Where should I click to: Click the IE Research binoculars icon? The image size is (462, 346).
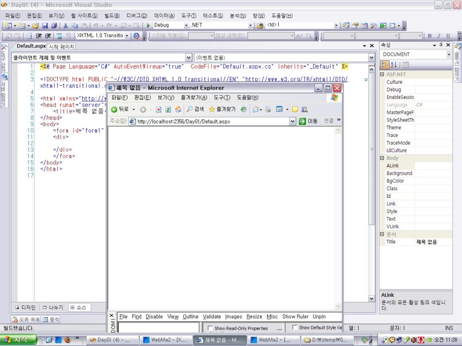[x=305, y=109]
